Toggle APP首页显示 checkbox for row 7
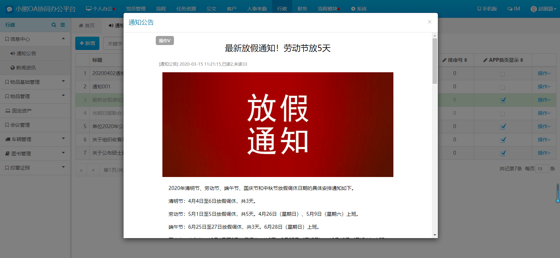The image size is (560, 258). pyautogui.click(x=503, y=153)
